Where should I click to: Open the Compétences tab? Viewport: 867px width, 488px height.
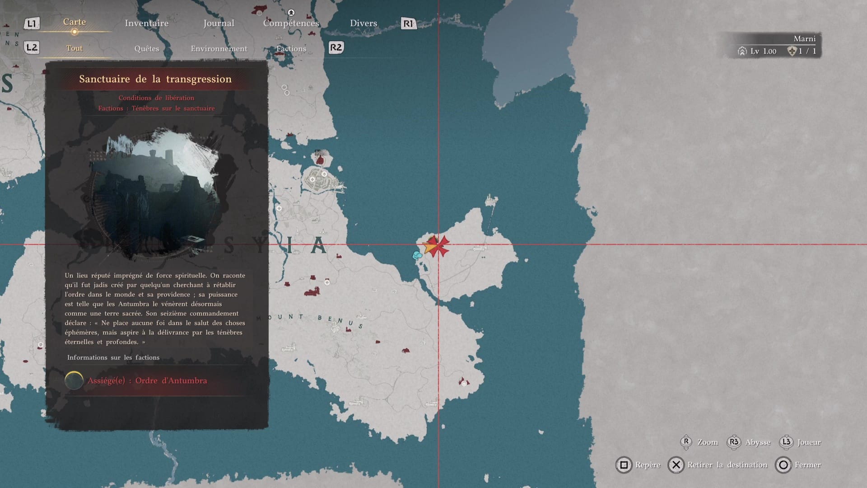click(x=291, y=23)
